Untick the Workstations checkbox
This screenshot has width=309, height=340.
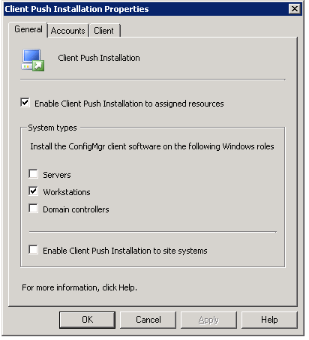[33, 191]
